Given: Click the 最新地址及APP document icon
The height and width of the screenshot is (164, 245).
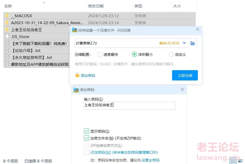Looking at the screenshot, I should point(7,64).
